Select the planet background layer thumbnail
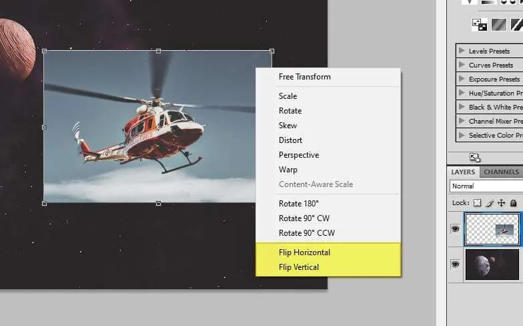This screenshot has height=326, width=523. point(492,265)
